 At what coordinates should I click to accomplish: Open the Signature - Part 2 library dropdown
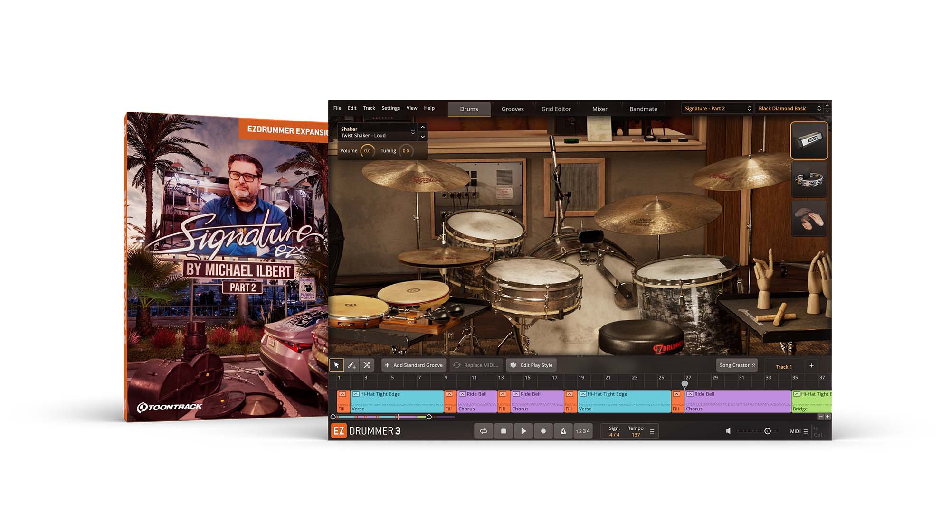(x=717, y=108)
